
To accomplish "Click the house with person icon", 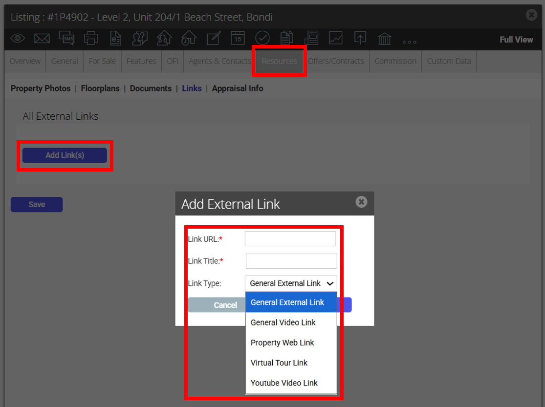I will 164,38.
